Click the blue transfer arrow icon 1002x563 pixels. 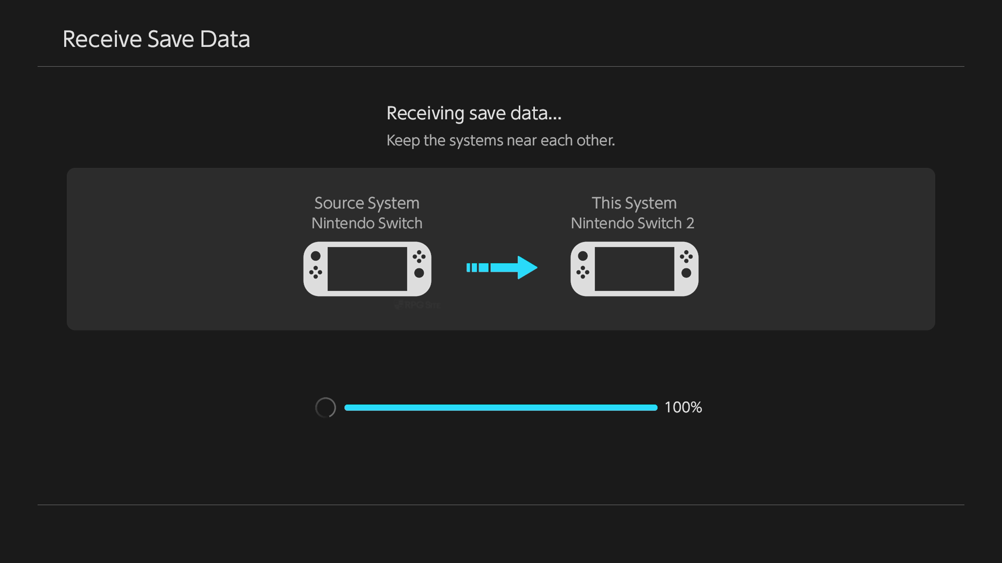pos(502,267)
